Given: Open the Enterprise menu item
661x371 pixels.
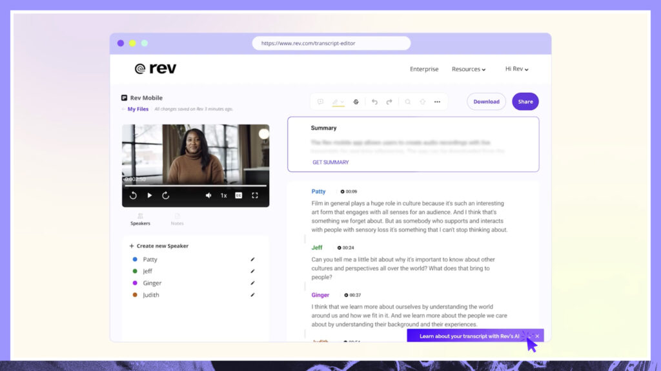Looking at the screenshot, I should tap(424, 69).
